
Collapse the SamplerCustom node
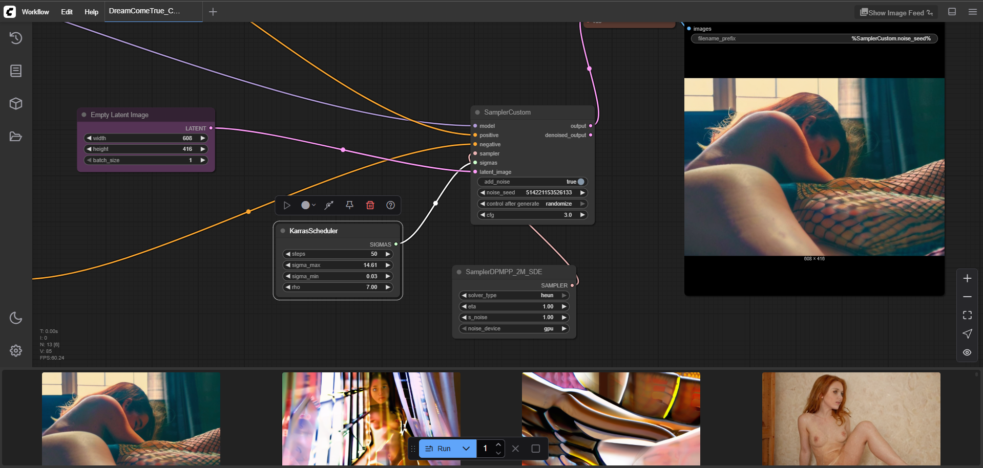tap(477, 112)
